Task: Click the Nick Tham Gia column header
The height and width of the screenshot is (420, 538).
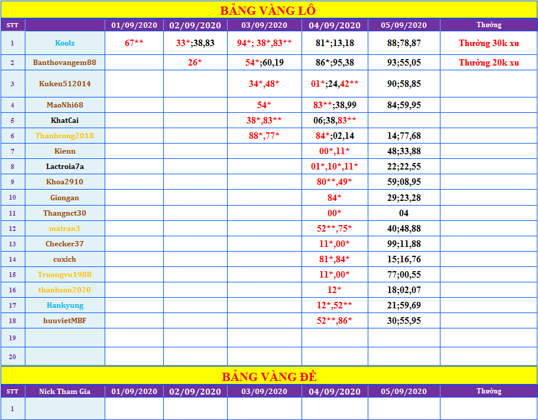Action: (x=65, y=391)
